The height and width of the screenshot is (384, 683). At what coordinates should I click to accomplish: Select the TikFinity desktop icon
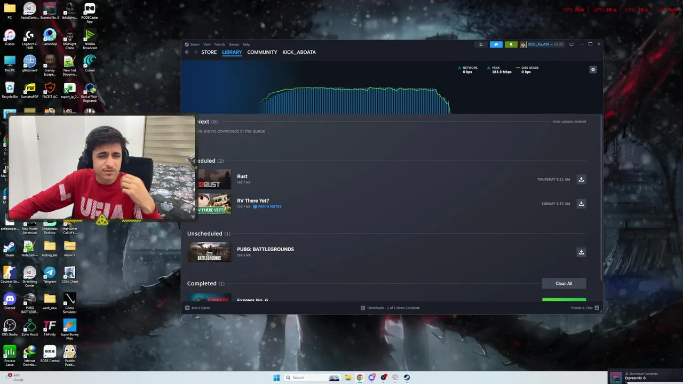50,327
